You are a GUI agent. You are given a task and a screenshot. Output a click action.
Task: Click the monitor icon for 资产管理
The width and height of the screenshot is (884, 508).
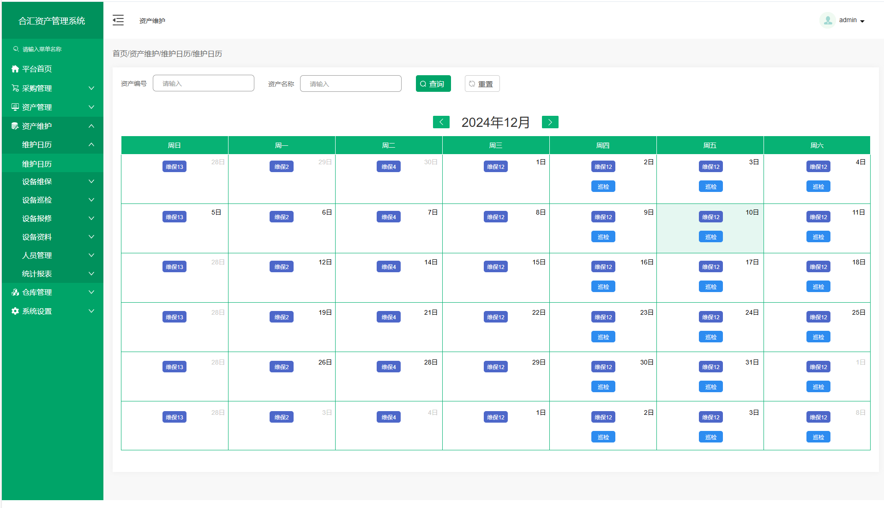click(15, 107)
